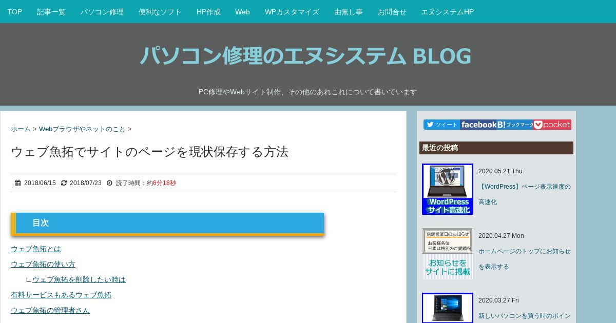The height and width of the screenshot is (323, 616).
Task: Click reading time 6分18秒
Action: click(x=164, y=183)
